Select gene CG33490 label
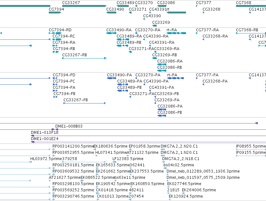The image size is (266, 201). [115, 9]
